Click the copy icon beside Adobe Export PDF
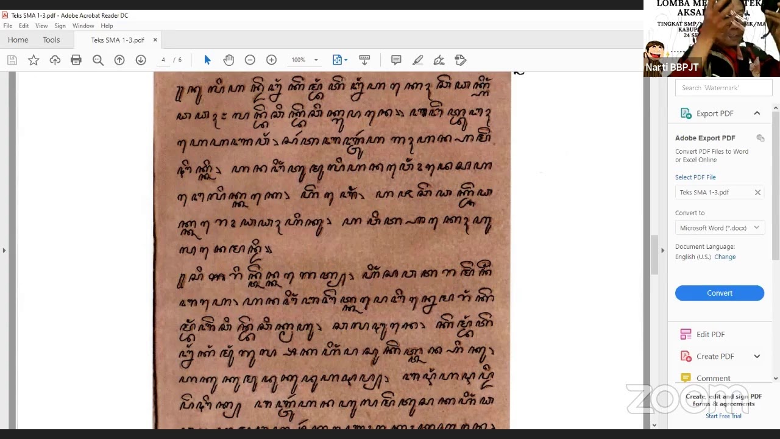780x439 pixels. 760,138
